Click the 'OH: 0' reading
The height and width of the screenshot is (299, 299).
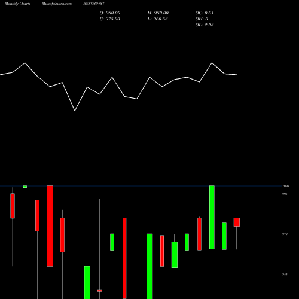tap(202, 19)
